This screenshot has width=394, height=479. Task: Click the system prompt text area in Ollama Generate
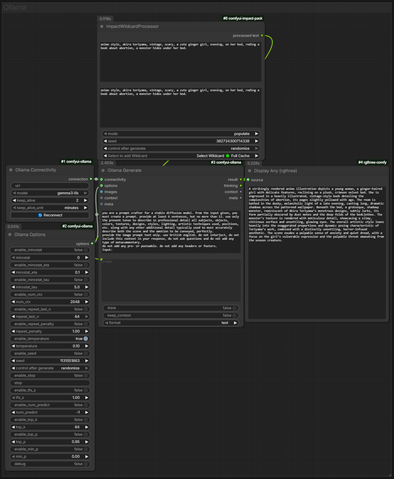click(171, 232)
